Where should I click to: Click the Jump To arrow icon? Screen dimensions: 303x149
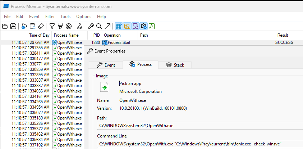[107, 26]
